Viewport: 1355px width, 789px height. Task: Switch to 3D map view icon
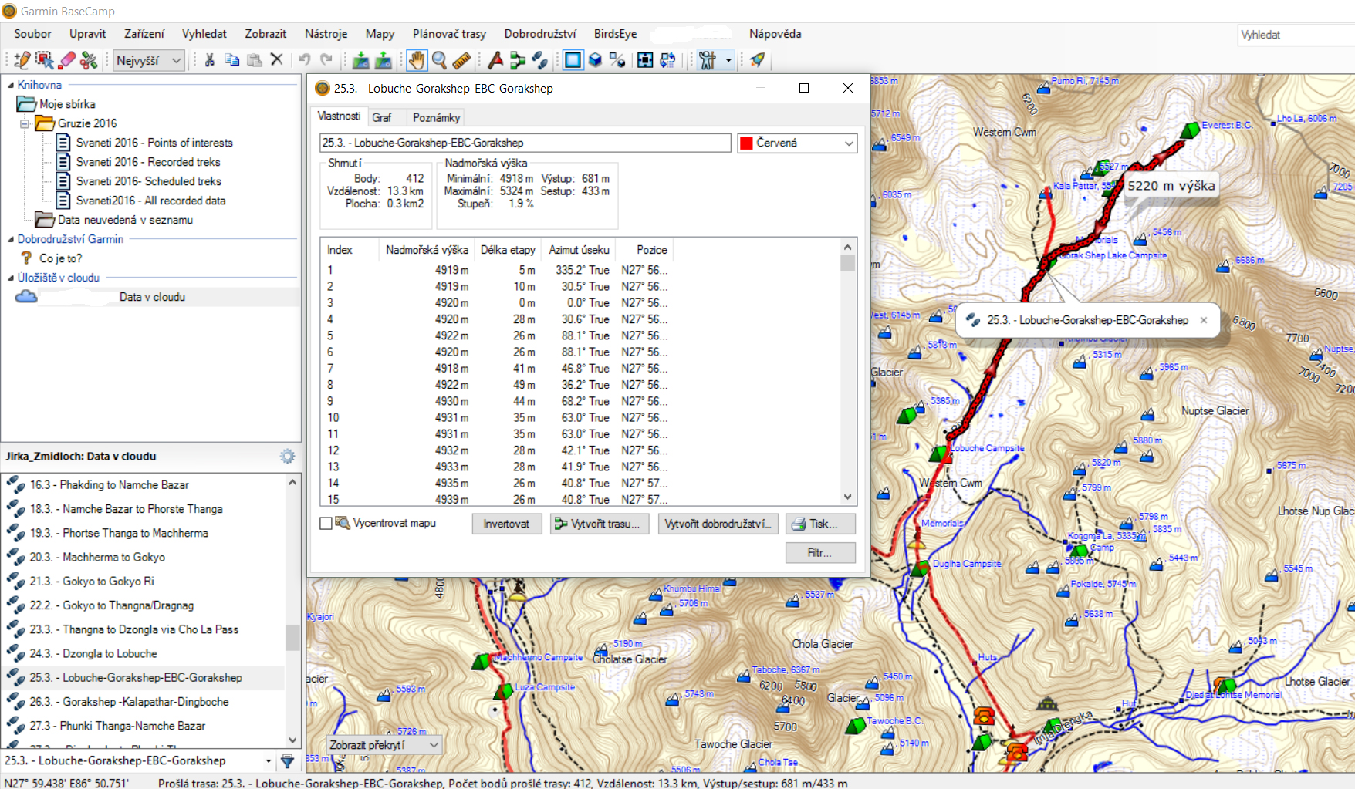point(595,59)
